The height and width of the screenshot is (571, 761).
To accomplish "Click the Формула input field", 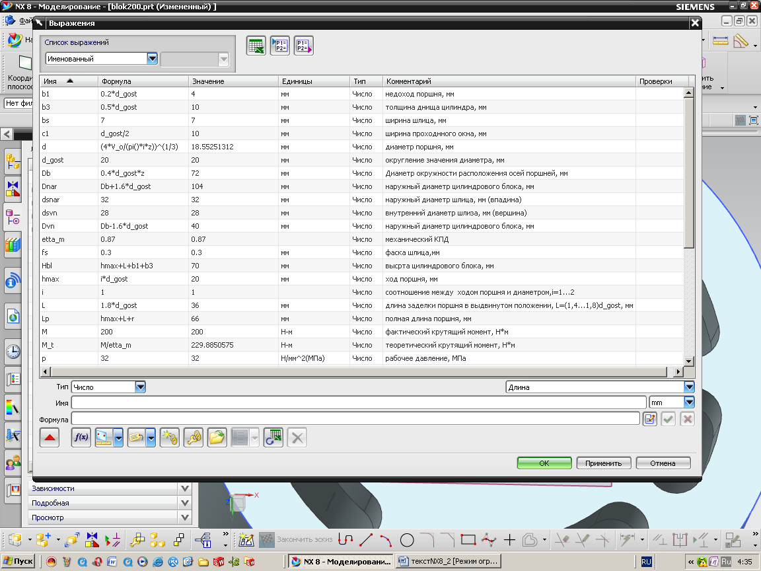I will click(x=355, y=419).
